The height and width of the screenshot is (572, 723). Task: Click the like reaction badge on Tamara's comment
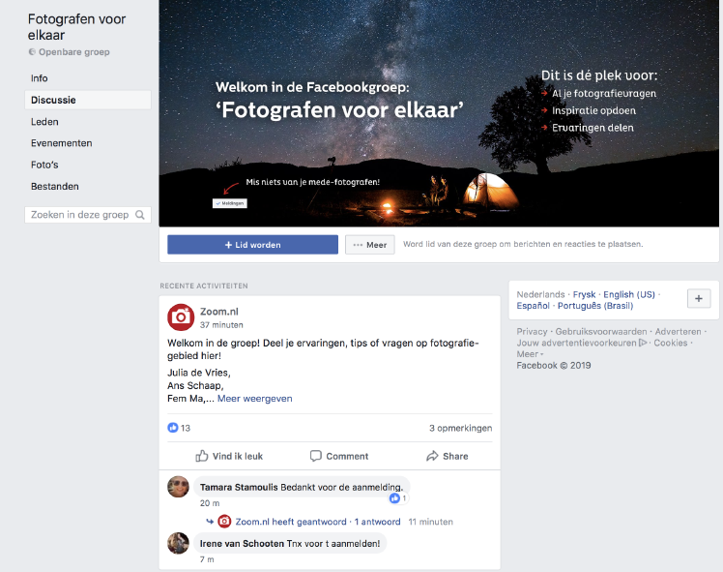pos(398,498)
